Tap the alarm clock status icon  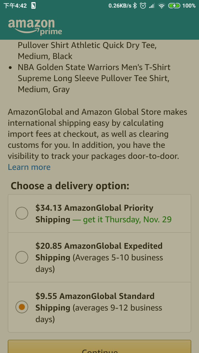click(x=143, y=6)
